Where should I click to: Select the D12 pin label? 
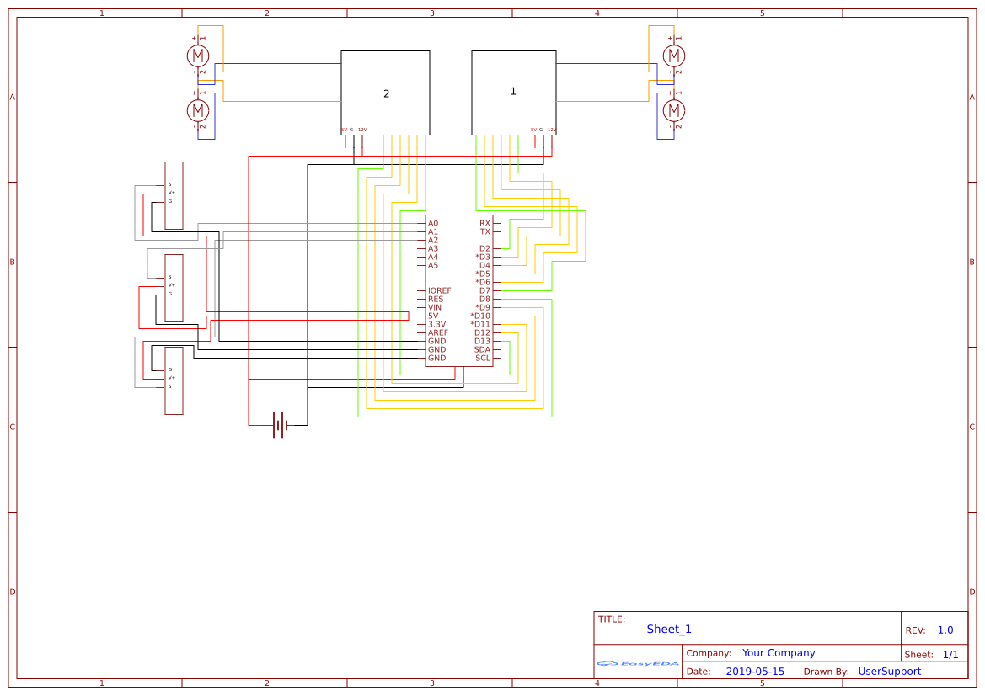[x=483, y=332]
